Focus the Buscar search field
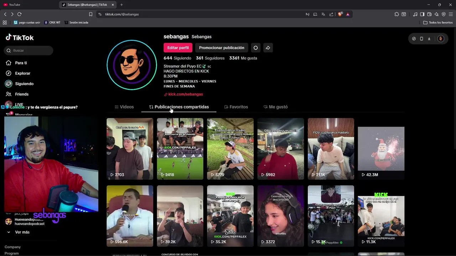This screenshot has width=456, height=256. click(29, 50)
